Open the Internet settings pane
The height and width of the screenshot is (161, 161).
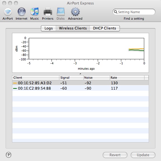coord(22,14)
